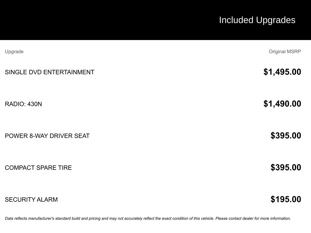This screenshot has width=311, height=233.
Task: Click the word 'MSRP' in column header
Action: point(294,52)
